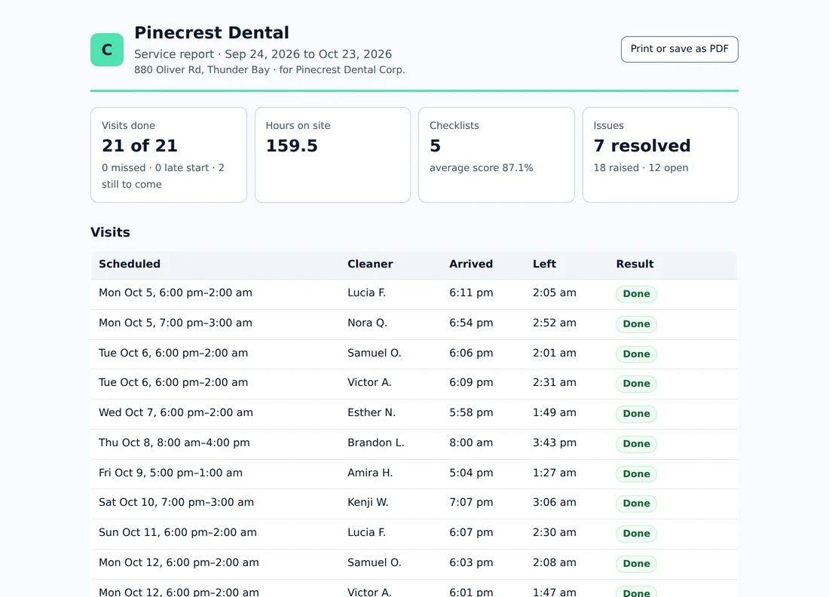829x597 pixels.
Task: Open the Visits done summary card
Action: tap(169, 155)
